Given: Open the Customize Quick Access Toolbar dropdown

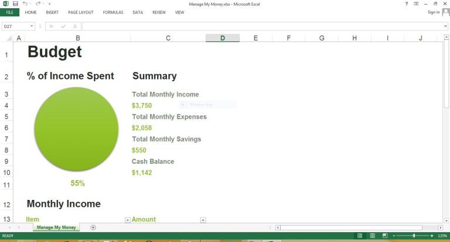Looking at the screenshot, I should (49, 4).
